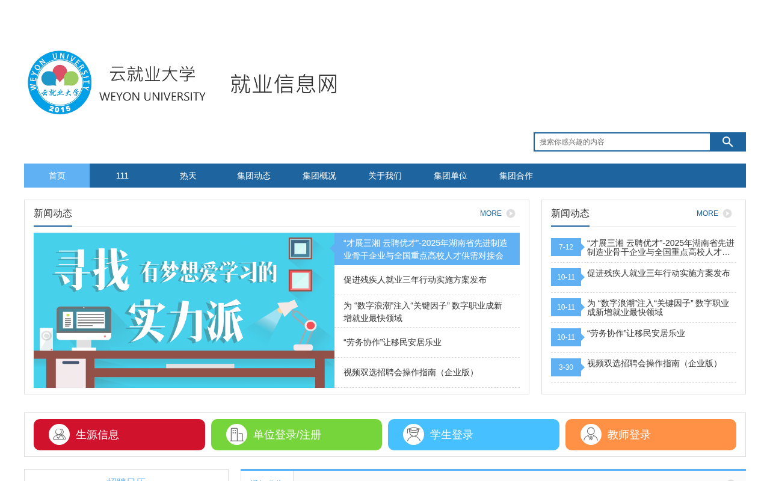The width and height of the screenshot is (770, 481).
Task: Open the 劳务协作 news item beside banner
Action: 392,342
